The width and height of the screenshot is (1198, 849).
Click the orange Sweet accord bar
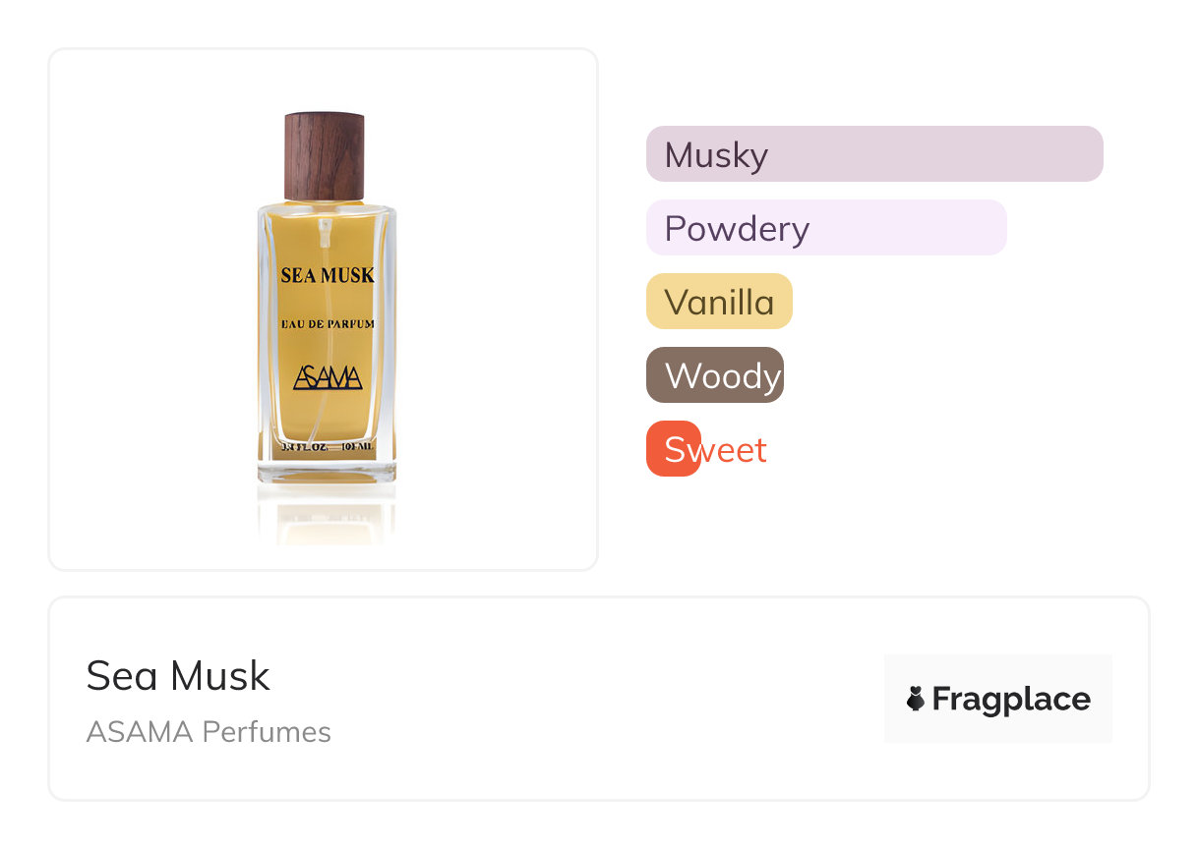(673, 449)
